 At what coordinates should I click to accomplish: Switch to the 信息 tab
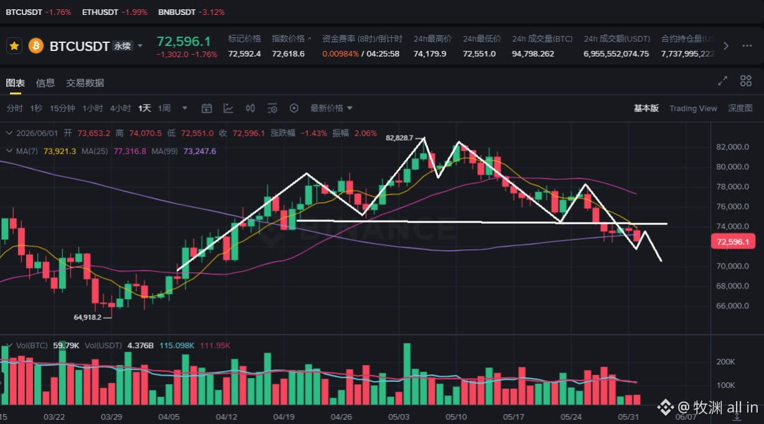point(45,83)
